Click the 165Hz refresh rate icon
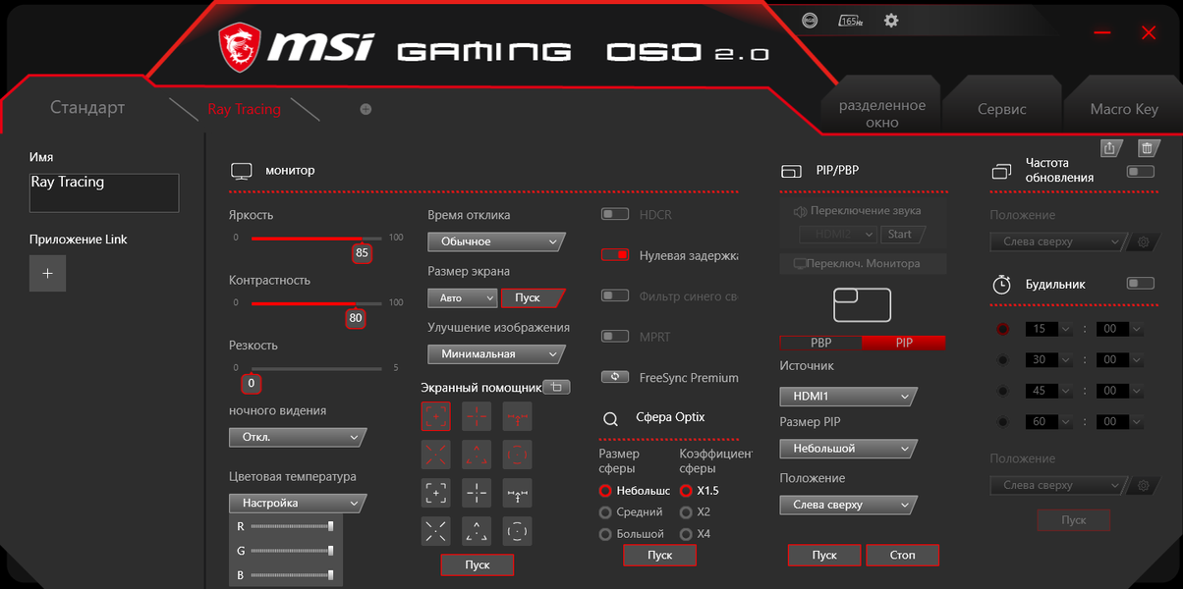 850,20
